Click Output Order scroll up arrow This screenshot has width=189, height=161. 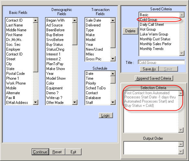(x=181, y=144)
